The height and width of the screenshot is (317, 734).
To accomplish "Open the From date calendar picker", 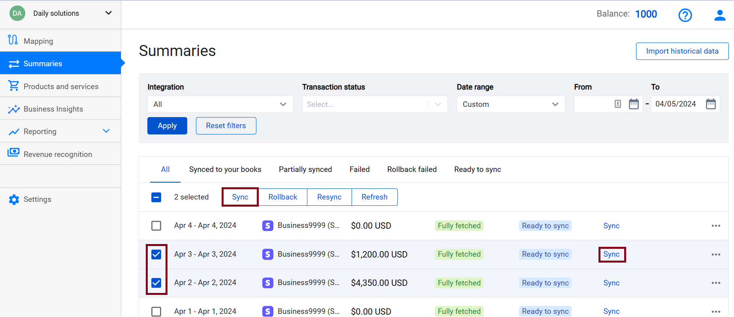I will coord(634,104).
